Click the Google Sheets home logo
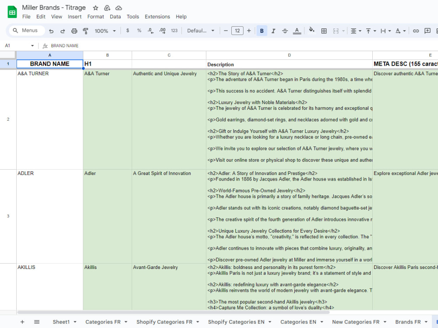 click(x=12, y=12)
